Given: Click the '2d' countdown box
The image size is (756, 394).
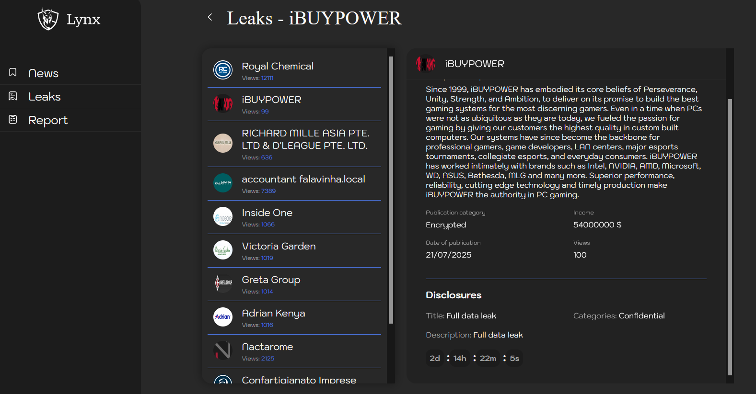Looking at the screenshot, I should pyautogui.click(x=435, y=358).
